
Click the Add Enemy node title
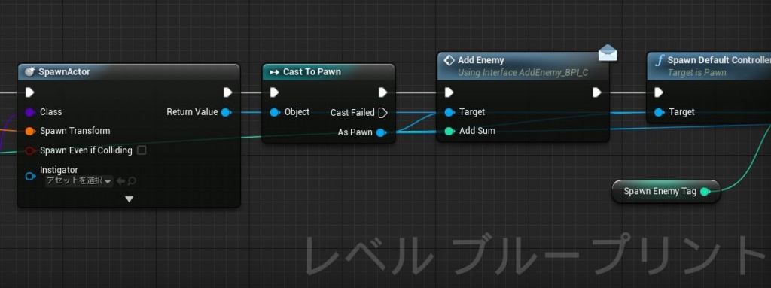pyautogui.click(x=481, y=60)
